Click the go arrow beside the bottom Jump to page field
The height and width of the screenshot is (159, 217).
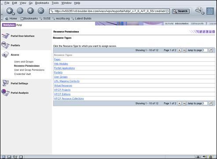tap(211, 104)
